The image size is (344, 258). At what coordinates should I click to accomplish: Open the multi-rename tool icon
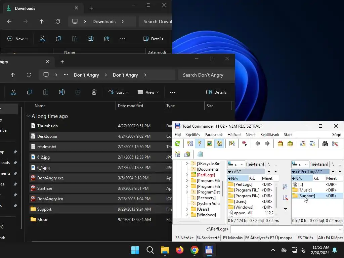(335, 144)
